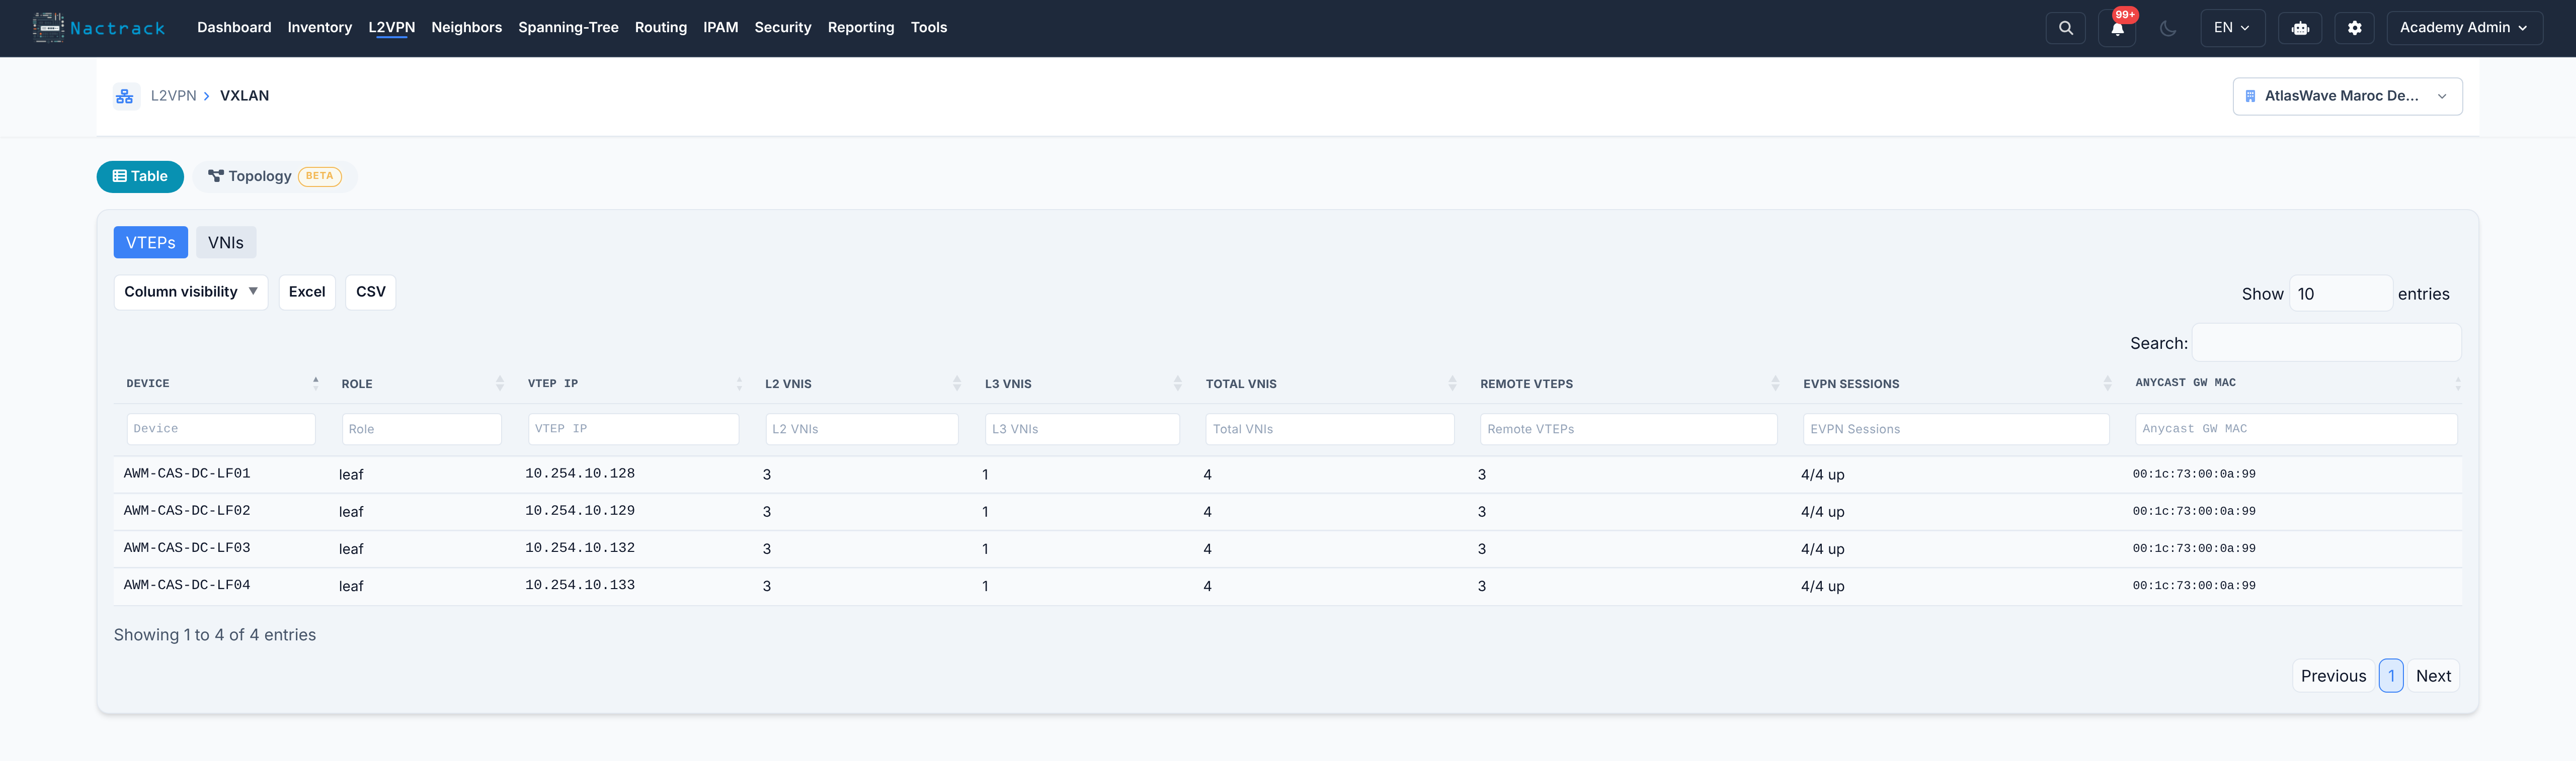Click VTEP IP 10.254.10.128
The width and height of the screenshot is (2576, 761).
580,473
